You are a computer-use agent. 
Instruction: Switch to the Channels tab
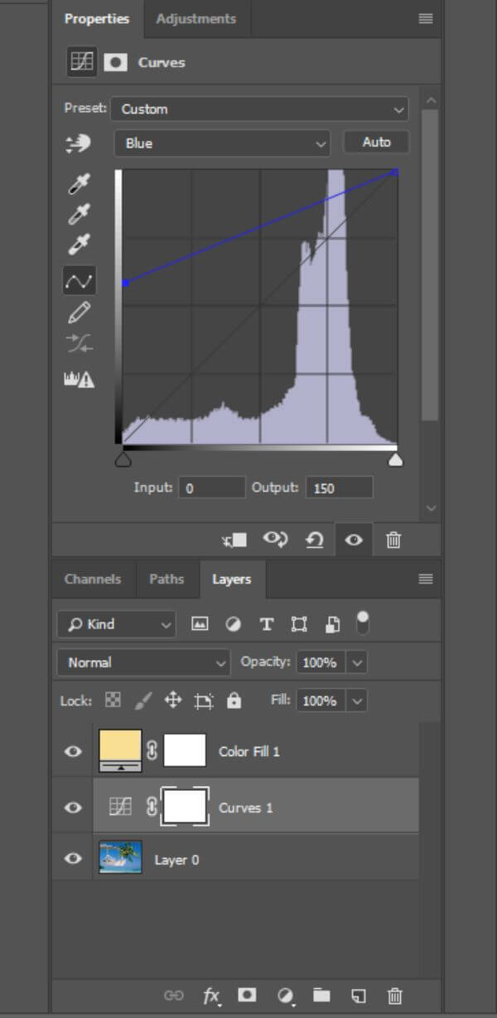[x=93, y=579]
